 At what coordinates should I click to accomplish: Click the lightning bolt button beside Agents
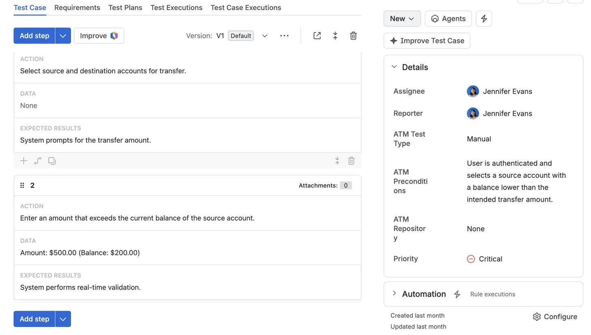(484, 19)
